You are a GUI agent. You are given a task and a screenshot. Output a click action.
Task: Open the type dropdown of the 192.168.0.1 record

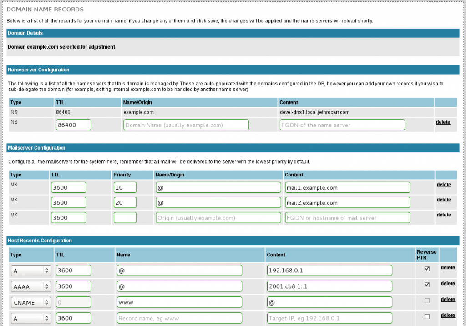(30, 271)
